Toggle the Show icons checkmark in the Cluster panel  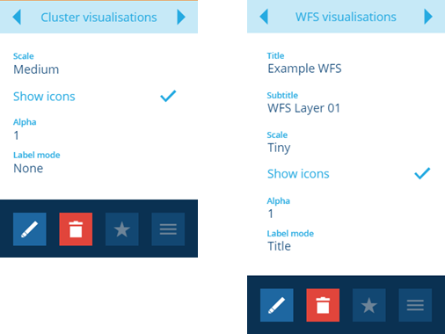click(x=168, y=96)
